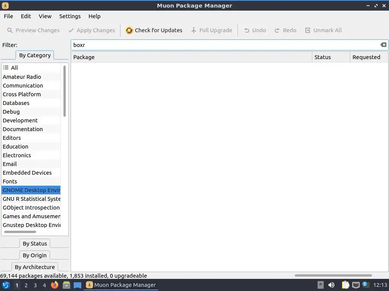The width and height of the screenshot is (389, 291).
Task: Select the Editors category
Action: click(x=31, y=138)
